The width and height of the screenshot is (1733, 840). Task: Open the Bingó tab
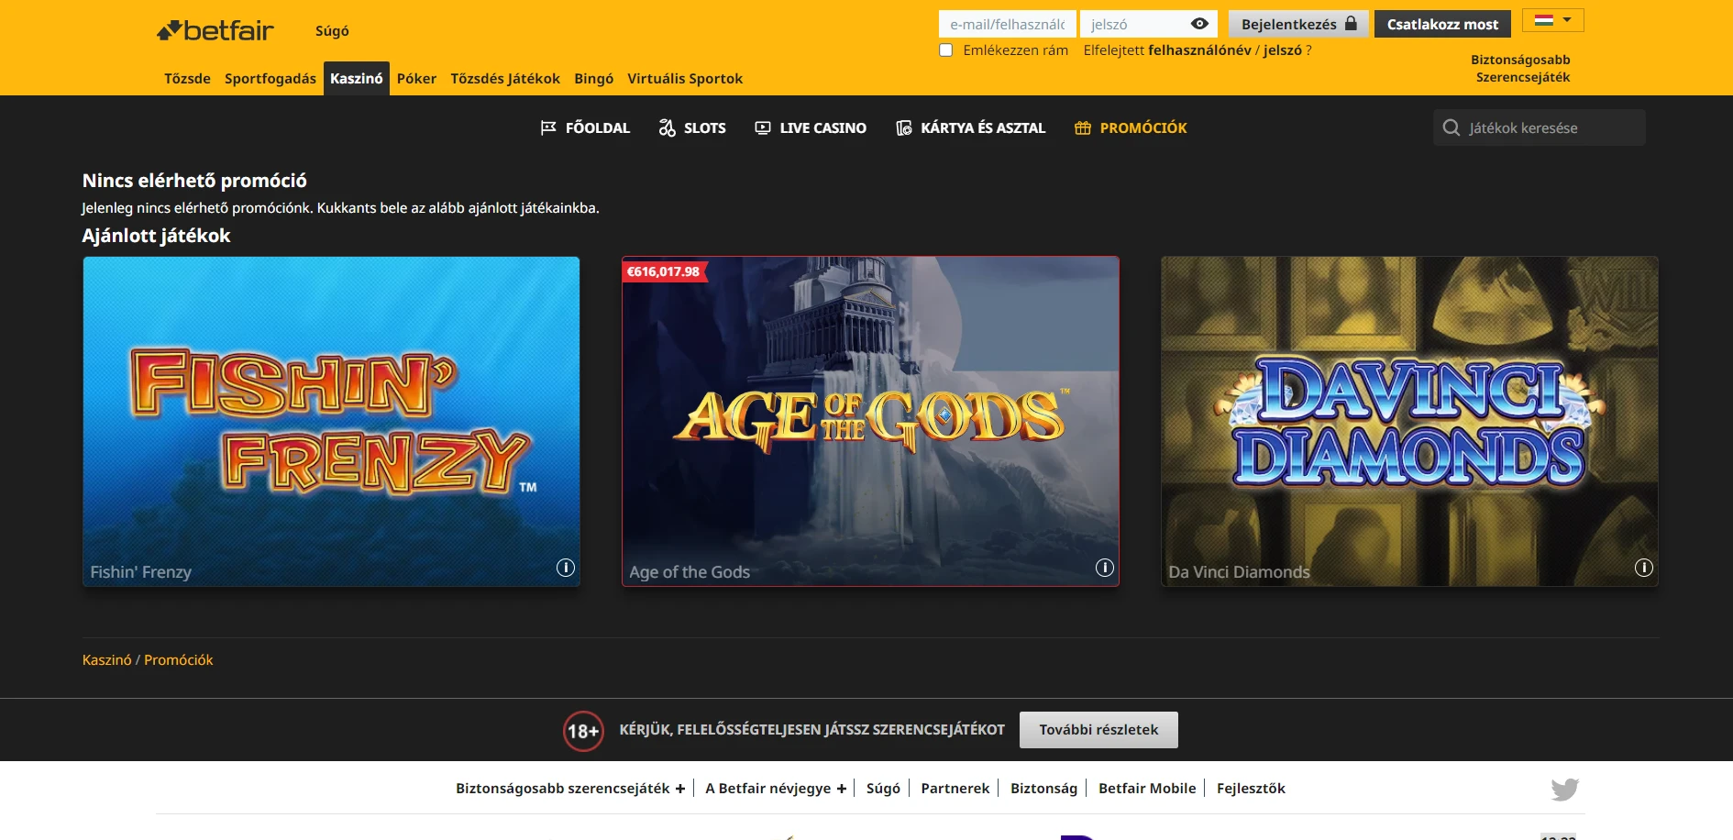pyautogui.click(x=594, y=79)
